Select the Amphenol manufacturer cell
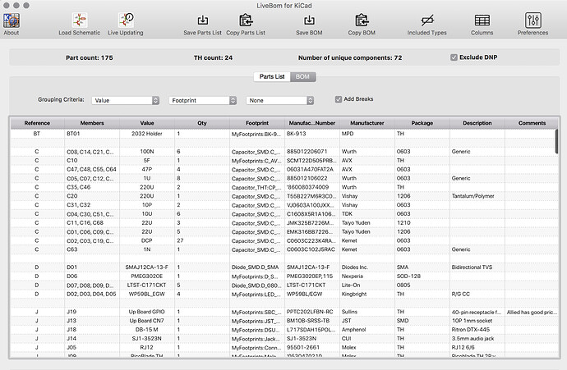Image resolution: width=567 pixels, height=370 pixels. (367, 330)
